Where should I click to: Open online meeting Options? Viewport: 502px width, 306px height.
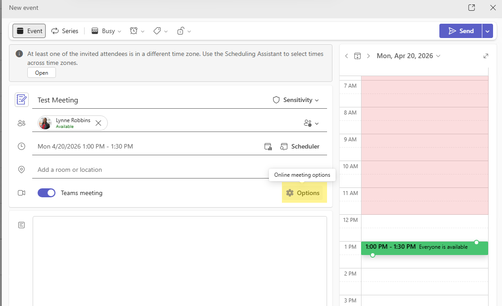point(303,193)
